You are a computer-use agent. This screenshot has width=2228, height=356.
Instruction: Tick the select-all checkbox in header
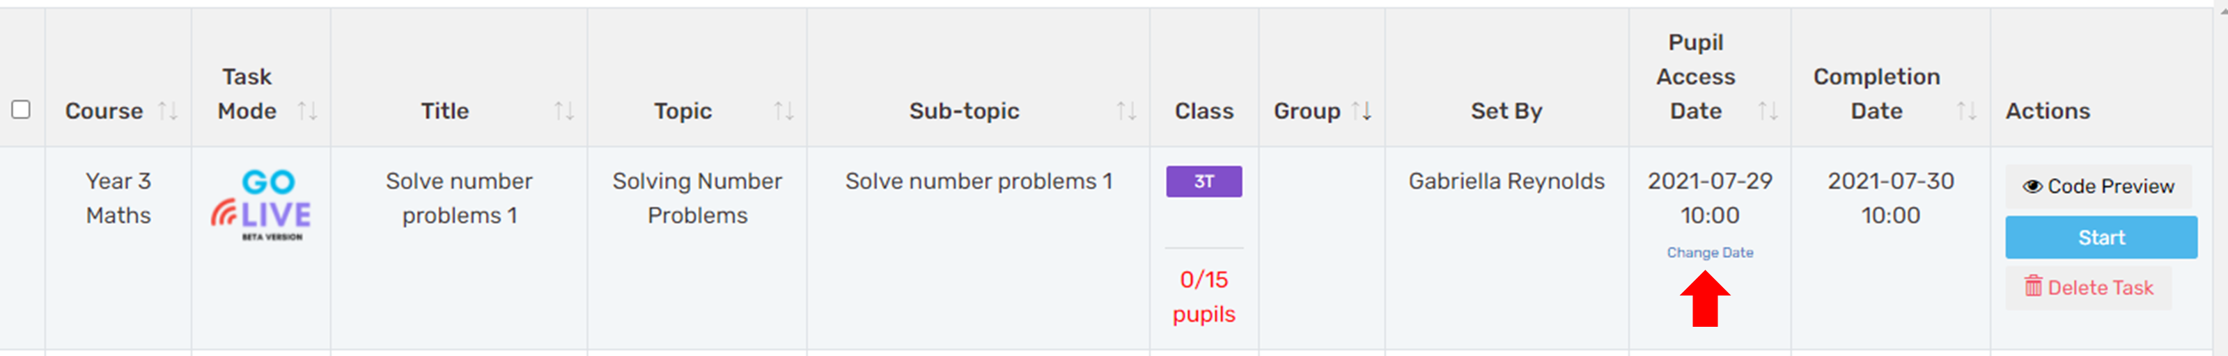coord(21,110)
